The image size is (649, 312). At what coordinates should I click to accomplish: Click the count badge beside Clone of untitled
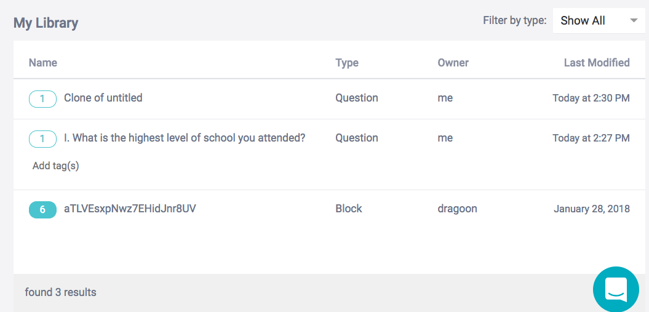pyautogui.click(x=42, y=98)
